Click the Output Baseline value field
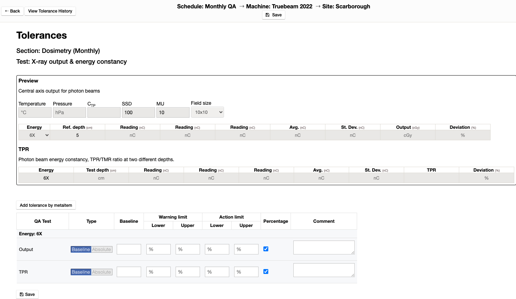This screenshot has height=299, width=516. tap(129, 249)
